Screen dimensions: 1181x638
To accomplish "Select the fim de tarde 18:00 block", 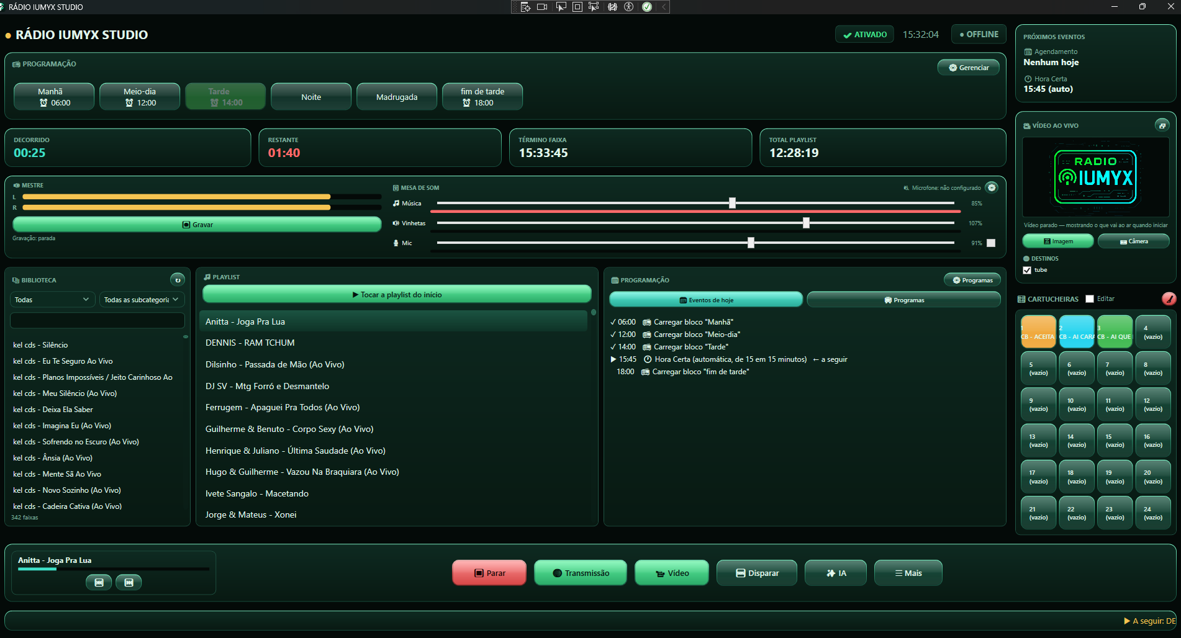I will [482, 96].
